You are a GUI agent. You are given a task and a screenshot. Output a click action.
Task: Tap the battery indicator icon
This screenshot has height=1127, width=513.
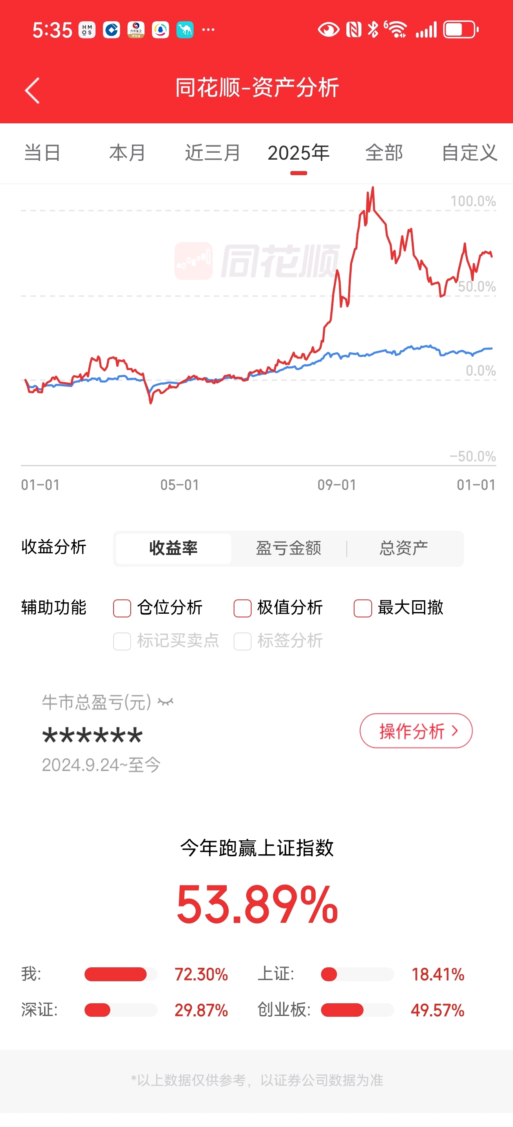(x=461, y=30)
